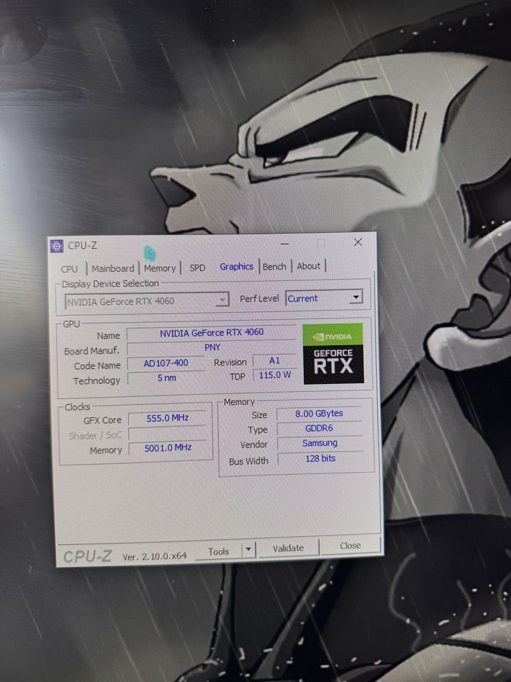Viewport: 511px width, 682px height.
Task: Click the Validate button
Action: coord(288,548)
